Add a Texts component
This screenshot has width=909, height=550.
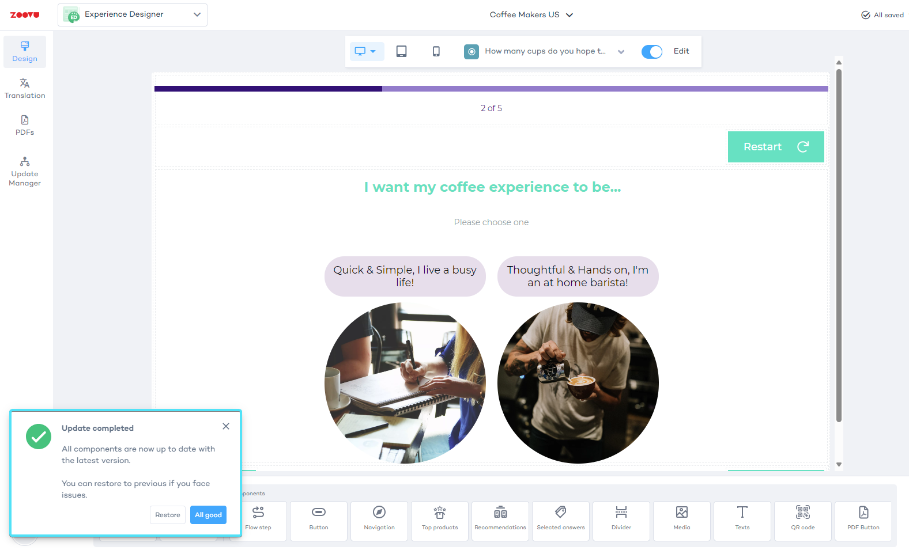click(x=742, y=521)
